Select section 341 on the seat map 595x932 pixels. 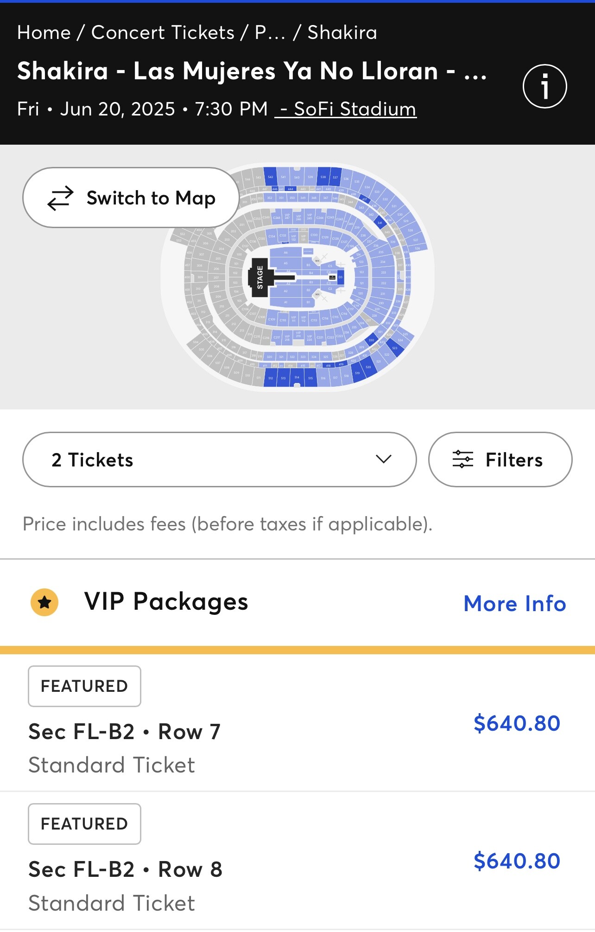(380, 223)
